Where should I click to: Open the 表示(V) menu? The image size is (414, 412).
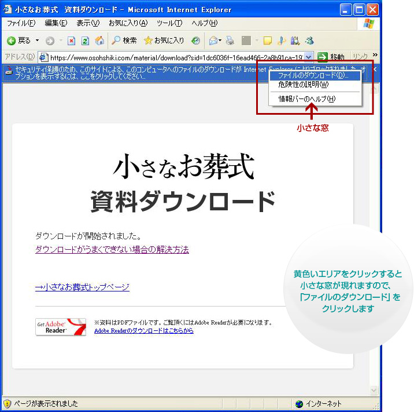88,23
